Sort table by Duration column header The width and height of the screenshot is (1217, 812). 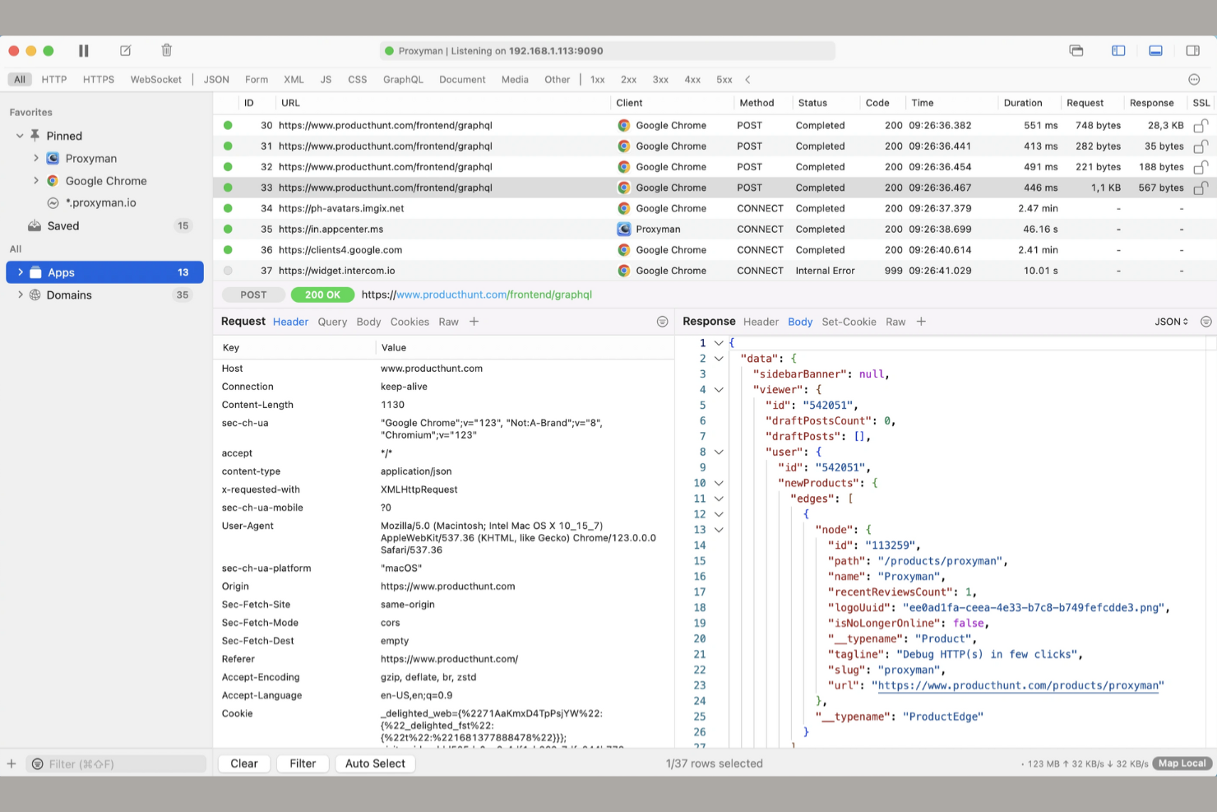[x=1022, y=103]
